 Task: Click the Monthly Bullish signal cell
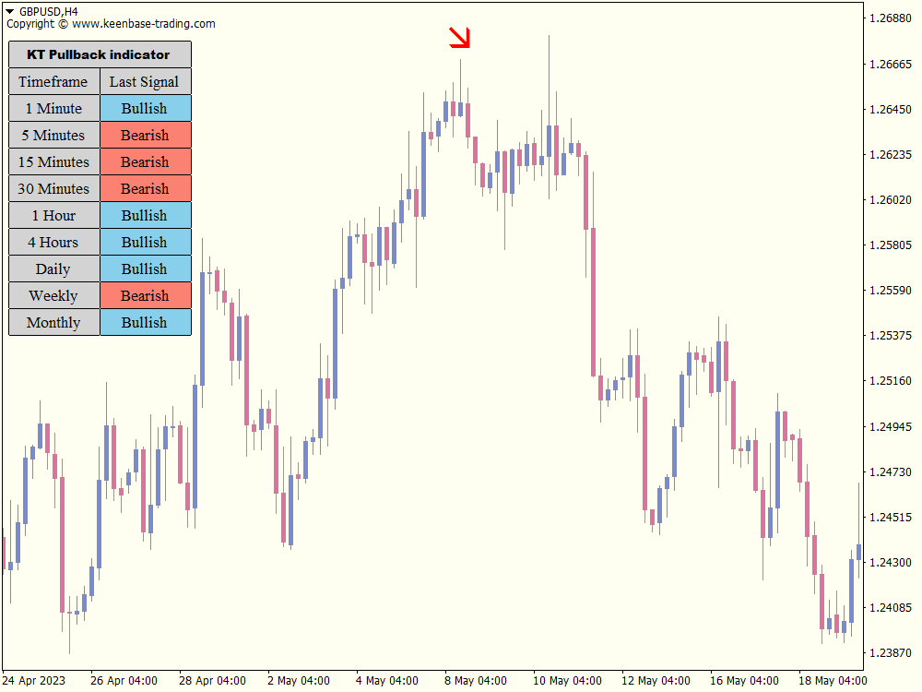[x=145, y=322]
